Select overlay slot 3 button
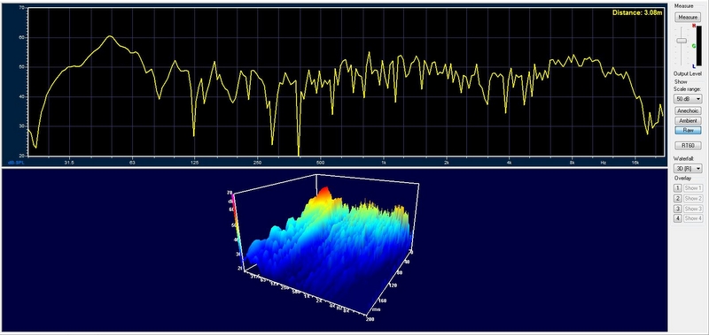The width and height of the screenshot is (709, 335). point(678,209)
